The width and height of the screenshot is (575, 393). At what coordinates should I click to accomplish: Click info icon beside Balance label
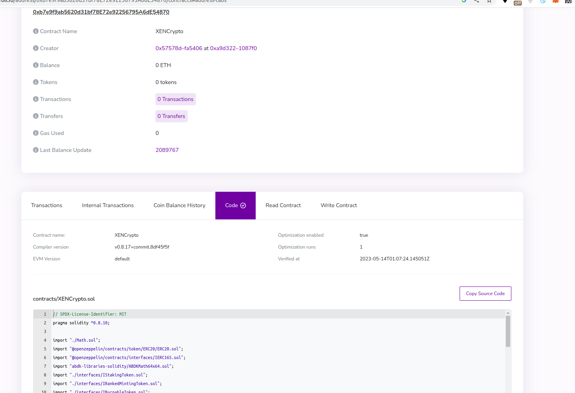coord(36,65)
